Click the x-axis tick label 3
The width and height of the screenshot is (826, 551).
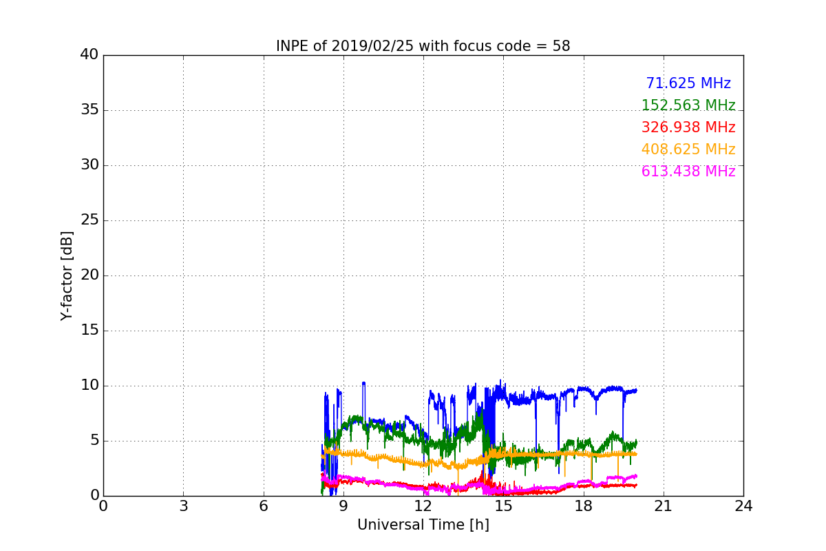coord(183,506)
